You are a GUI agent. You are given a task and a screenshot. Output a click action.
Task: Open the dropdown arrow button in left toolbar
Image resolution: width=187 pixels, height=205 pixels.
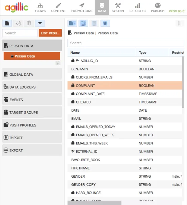point(40,23)
